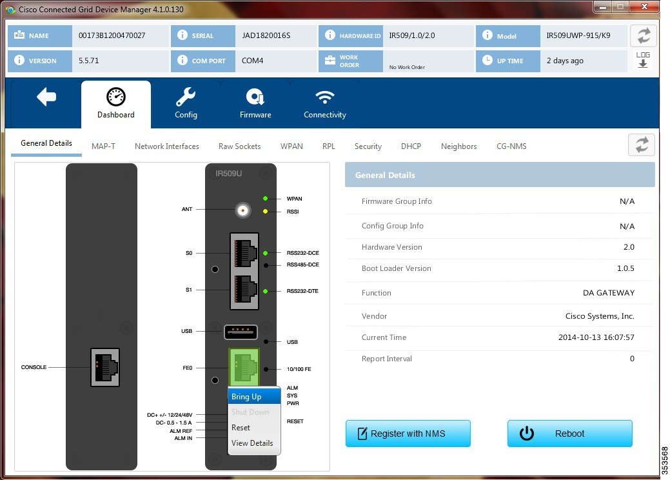Click the back arrow icon
The height and width of the screenshot is (480, 670).
[46, 97]
